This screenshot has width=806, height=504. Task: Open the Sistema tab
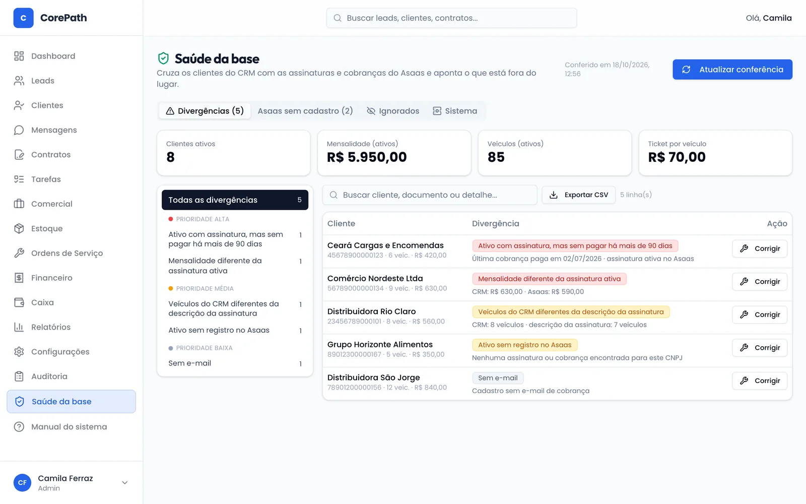pyautogui.click(x=455, y=111)
